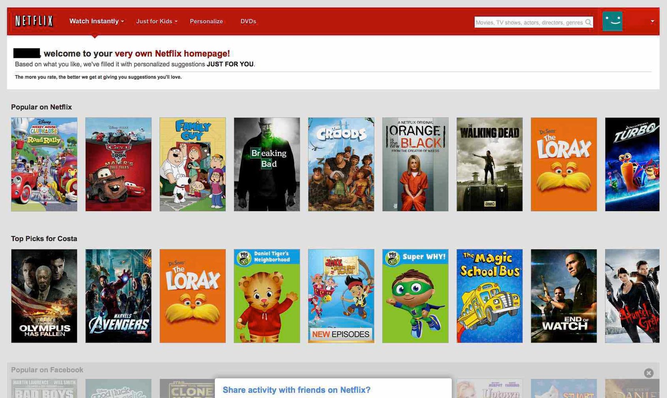The width and height of the screenshot is (667, 398).
Task: Open the Clone Wars poster in Facebook row
Action: (187, 388)
